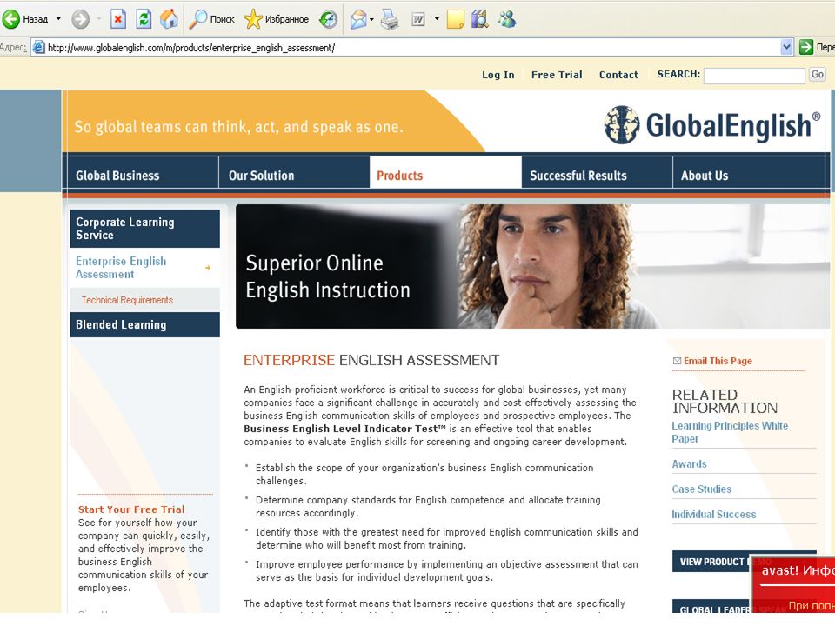Click envelope icon next to Email This Page
This screenshot has width=835, height=626.
[x=677, y=361]
